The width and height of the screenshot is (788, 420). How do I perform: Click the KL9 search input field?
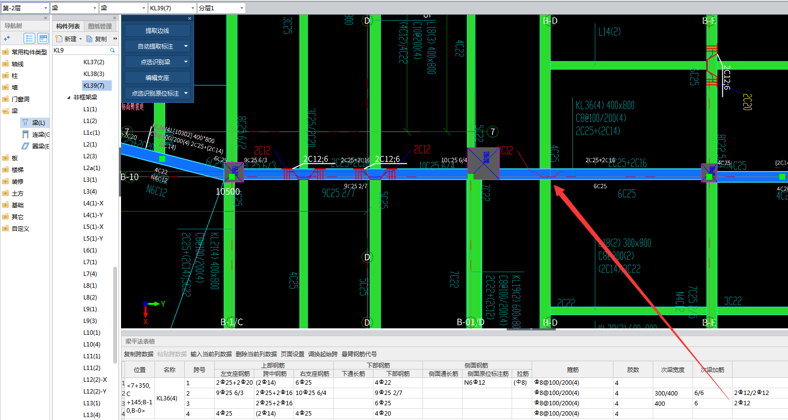point(80,50)
